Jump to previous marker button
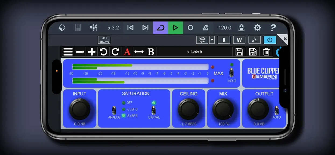The width and height of the screenshot is (335, 155). [131, 28]
